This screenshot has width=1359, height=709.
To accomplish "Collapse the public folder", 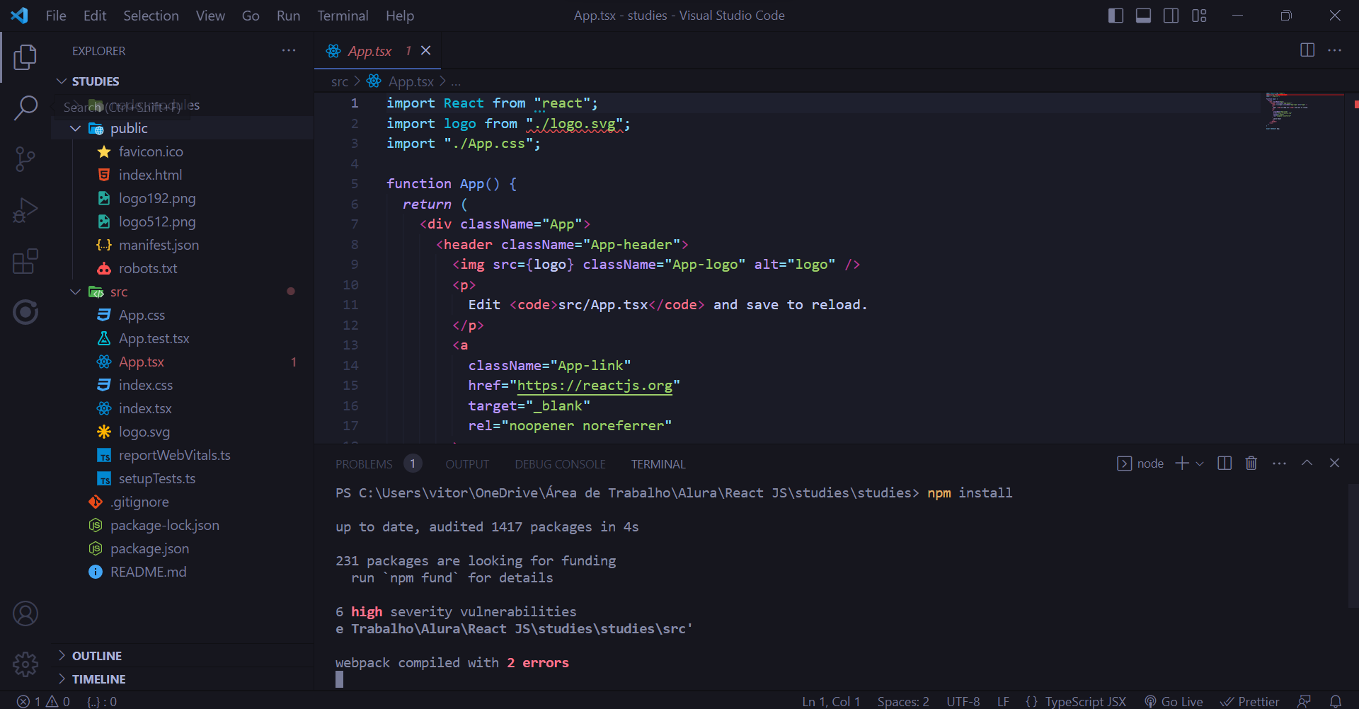I will coord(183,128).
